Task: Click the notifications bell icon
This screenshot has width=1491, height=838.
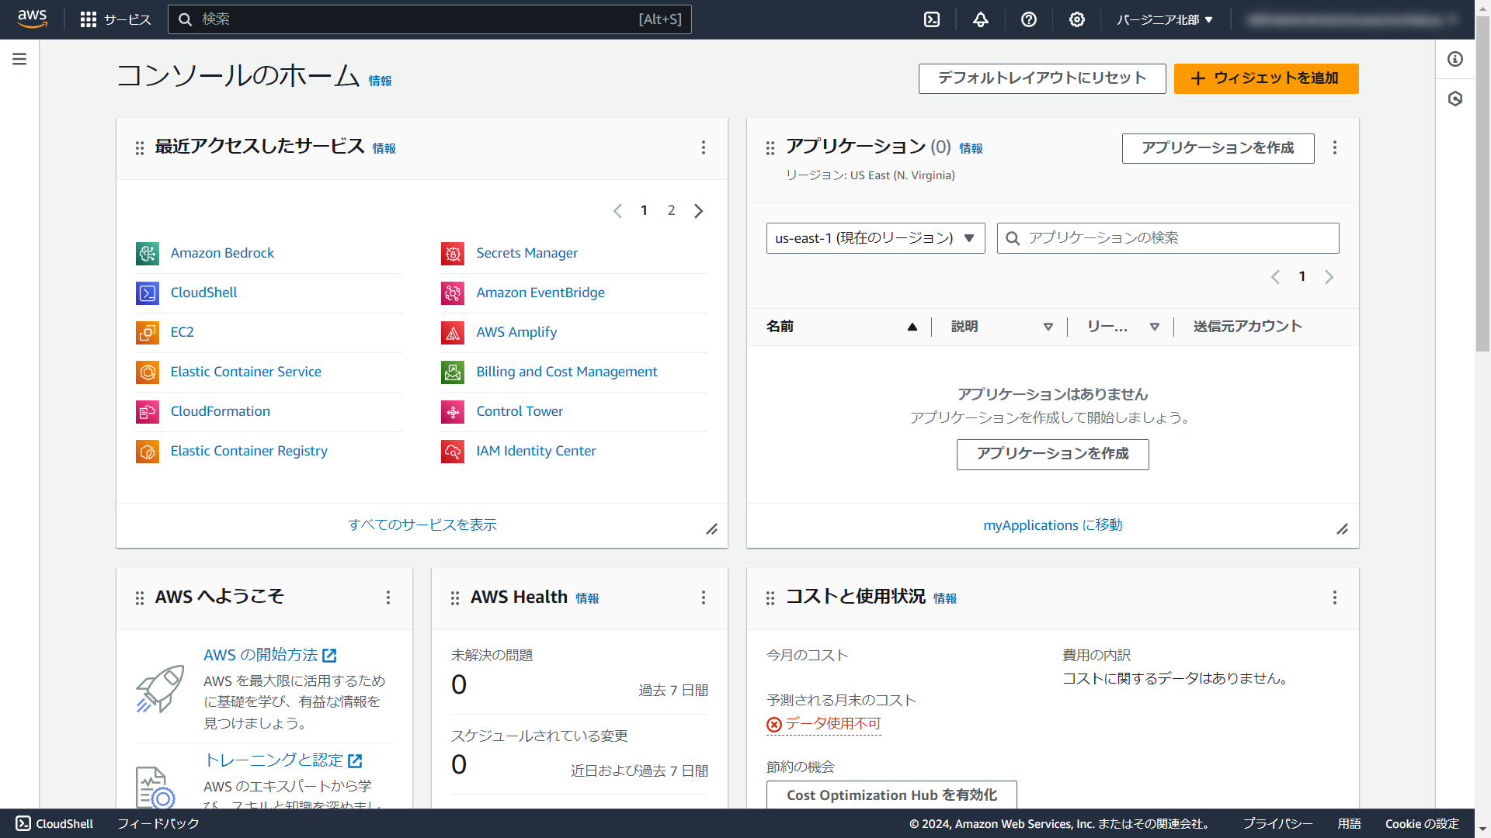Action: coord(980,19)
